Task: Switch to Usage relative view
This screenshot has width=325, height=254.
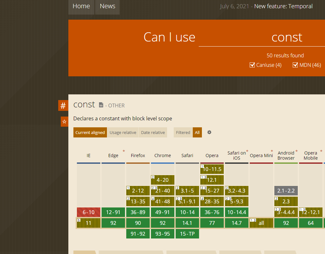Action: (x=123, y=132)
